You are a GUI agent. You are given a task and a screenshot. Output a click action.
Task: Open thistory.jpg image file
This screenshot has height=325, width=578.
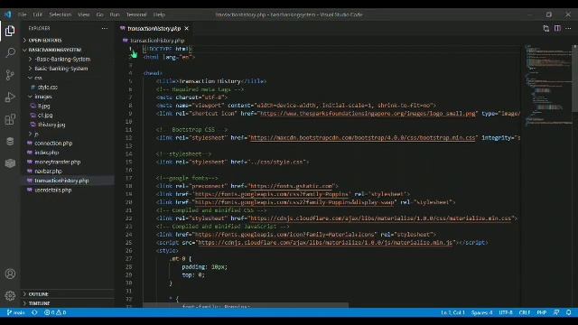click(x=67, y=125)
